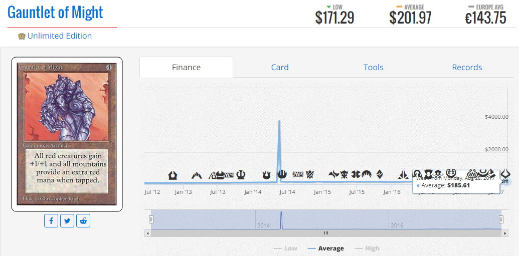Click the Jul '12 axis label

click(x=152, y=191)
